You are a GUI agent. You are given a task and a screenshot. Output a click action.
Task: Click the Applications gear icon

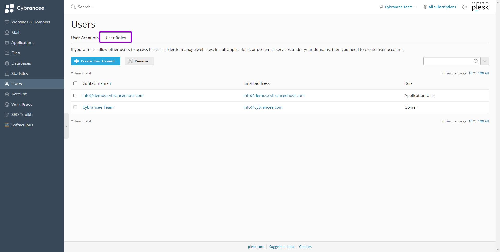click(7, 43)
